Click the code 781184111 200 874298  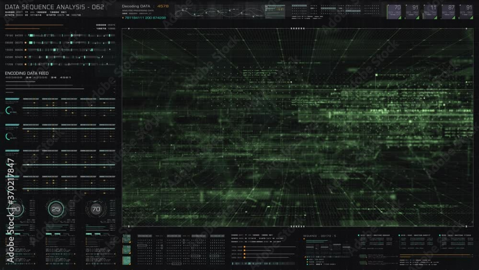tap(145, 18)
